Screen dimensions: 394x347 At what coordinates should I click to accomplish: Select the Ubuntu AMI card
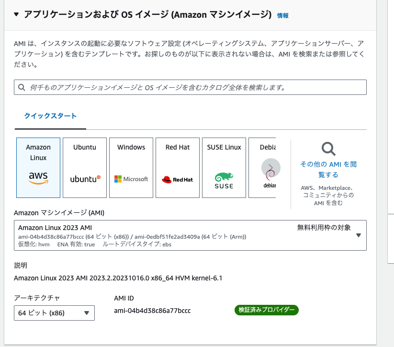pyautogui.click(x=85, y=168)
